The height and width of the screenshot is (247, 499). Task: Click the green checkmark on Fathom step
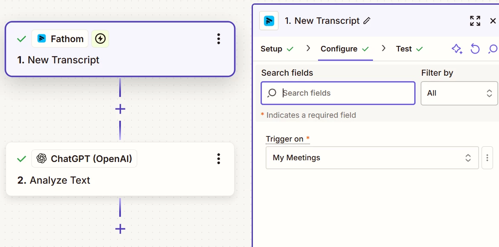pyautogui.click(x=21, y=39)
